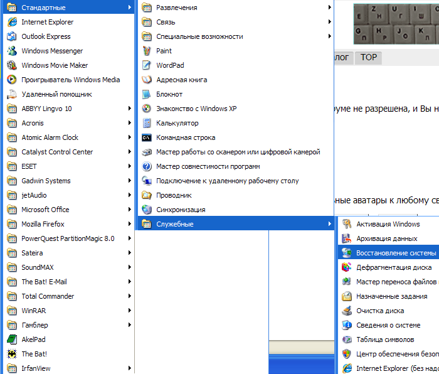Click the AkelPad green notebook icon
Screen dimensions: 439x374
12,339
